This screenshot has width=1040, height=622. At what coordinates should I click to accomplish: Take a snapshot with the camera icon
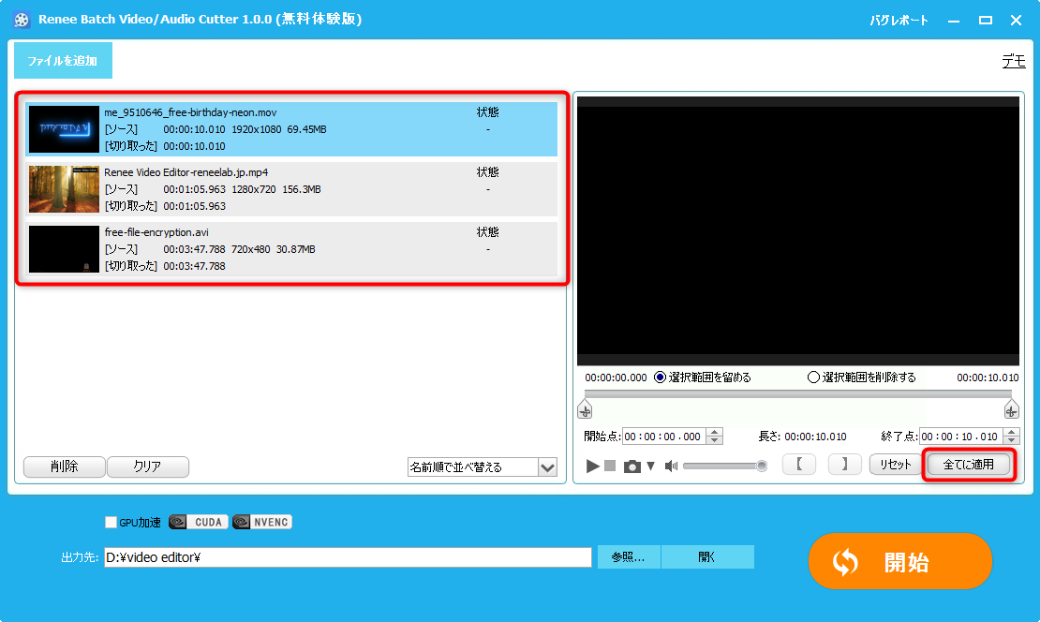click(x=632, y=466)
